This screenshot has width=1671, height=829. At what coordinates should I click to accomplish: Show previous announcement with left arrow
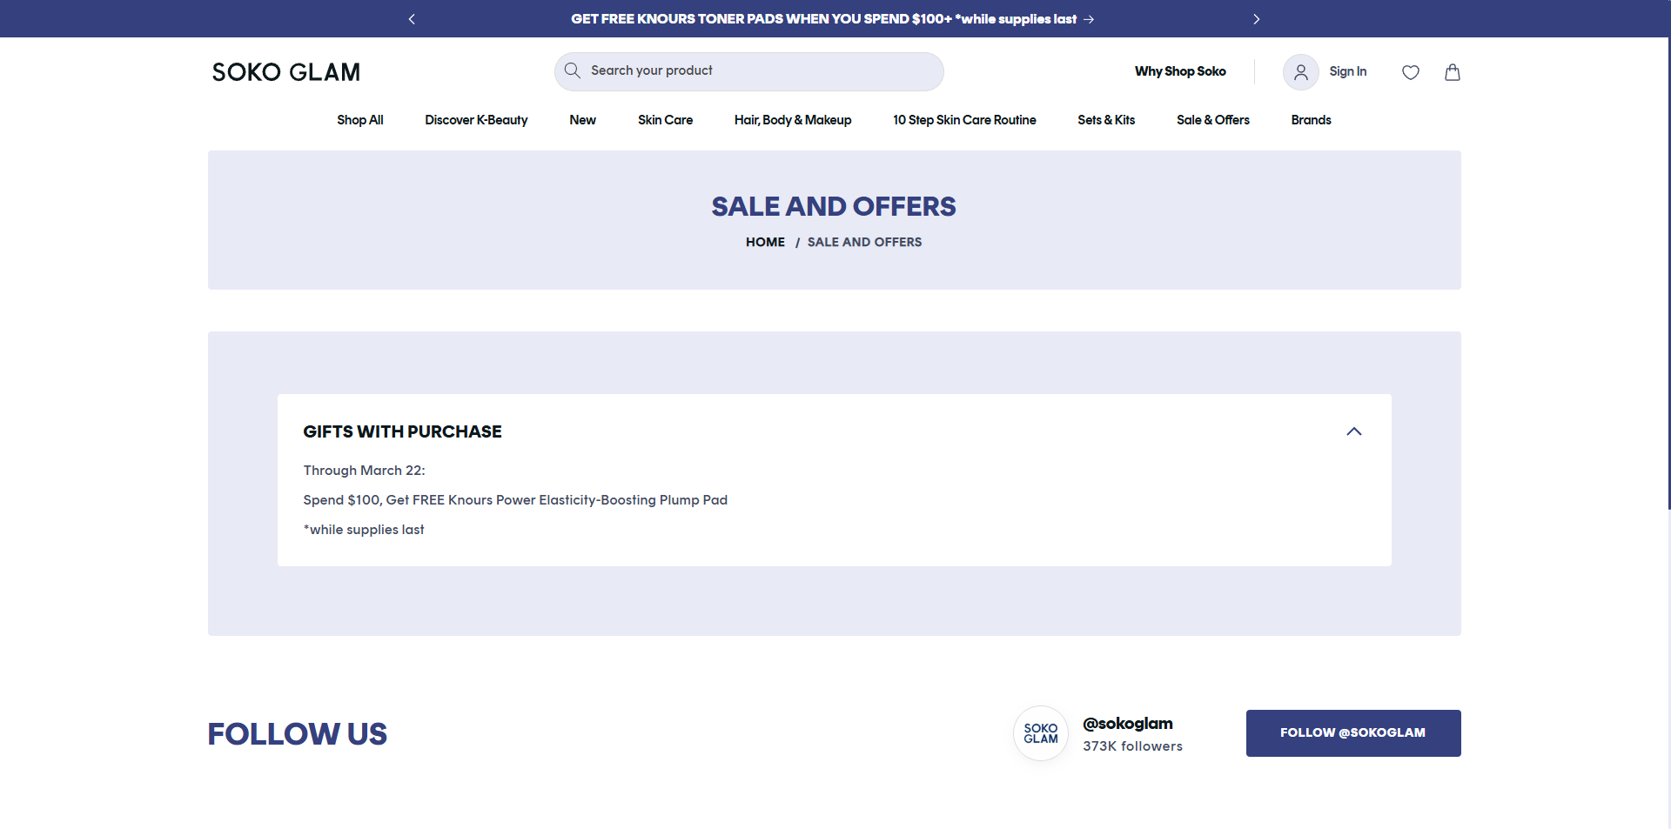click(x=412, y=19)
